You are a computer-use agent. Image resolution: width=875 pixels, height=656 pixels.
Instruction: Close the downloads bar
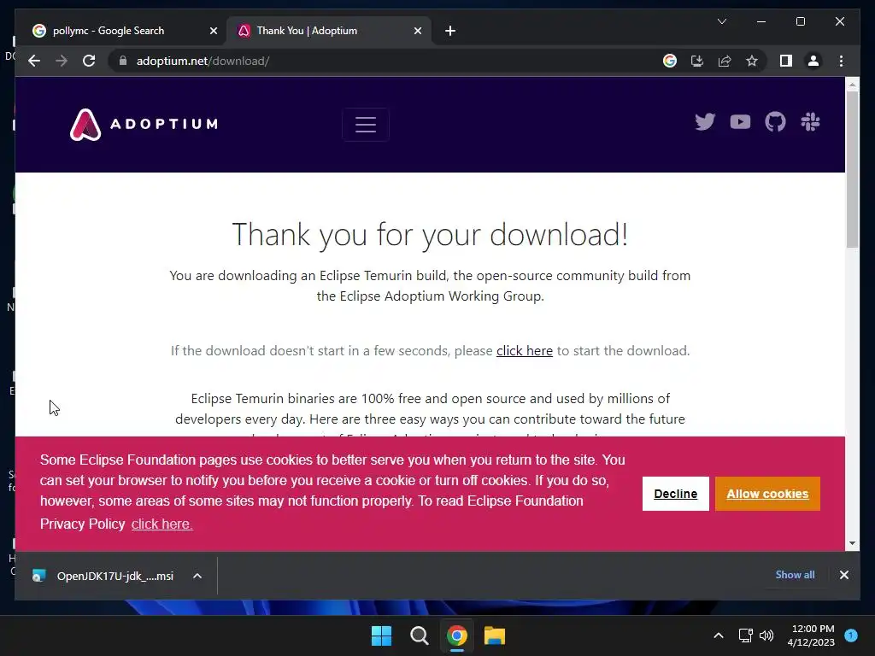(843, 575)
